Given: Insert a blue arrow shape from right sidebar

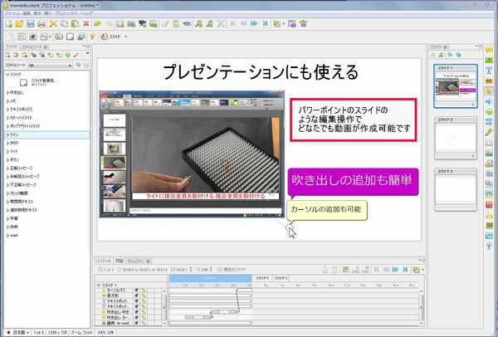Looking at the screenshot, I should coord(489,122).
